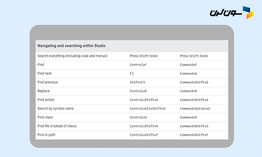Click the Command+Shift+F shortcut text
This screenshot has width=262, height=157.
point(194,135)
